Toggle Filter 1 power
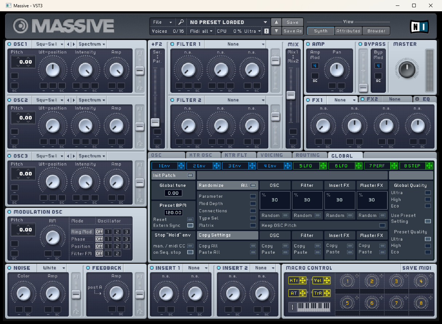Image resolution: width=442 pixels, height=324 pixels. 173,44
